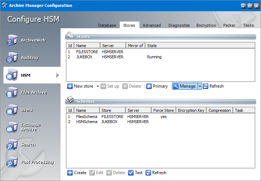Image resolution: width=261 pixels, height=181 pixels.
Task: Open the Post Processing sidebar icon
Action: click(12, 162)
